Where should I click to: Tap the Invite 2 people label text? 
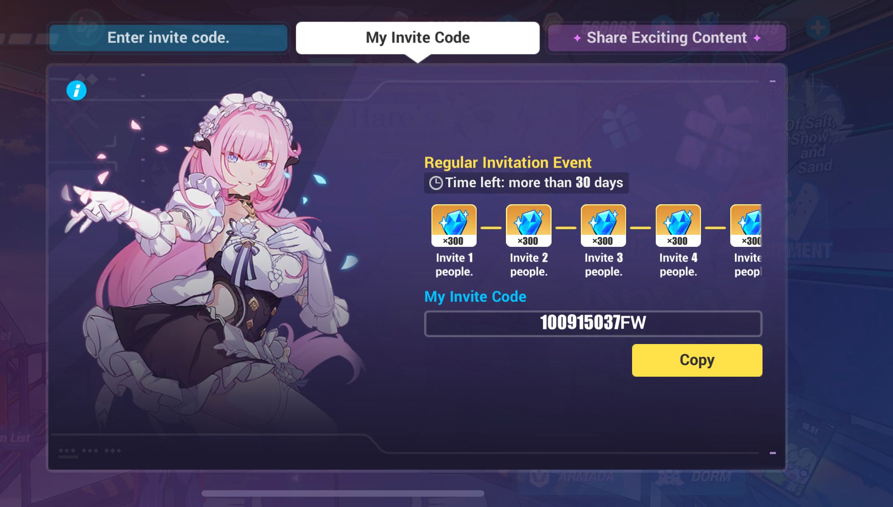pos(529,264)
